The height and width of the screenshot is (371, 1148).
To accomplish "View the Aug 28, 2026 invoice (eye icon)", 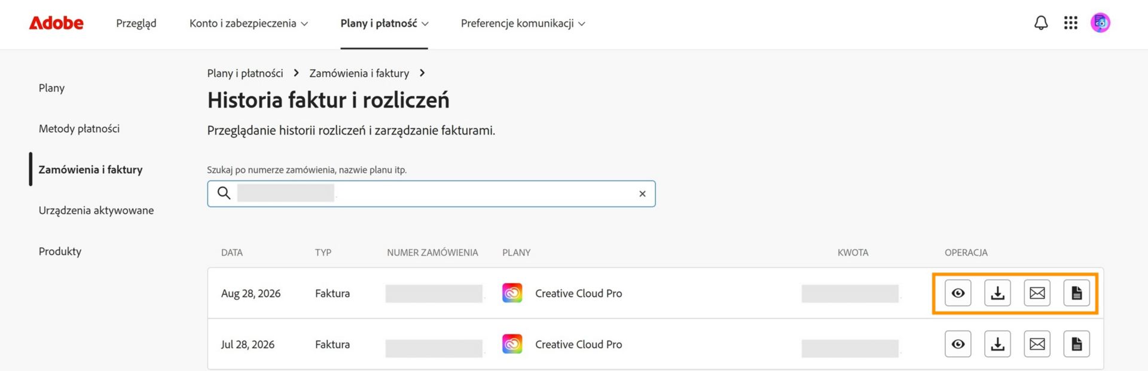I will coord(958,293).
